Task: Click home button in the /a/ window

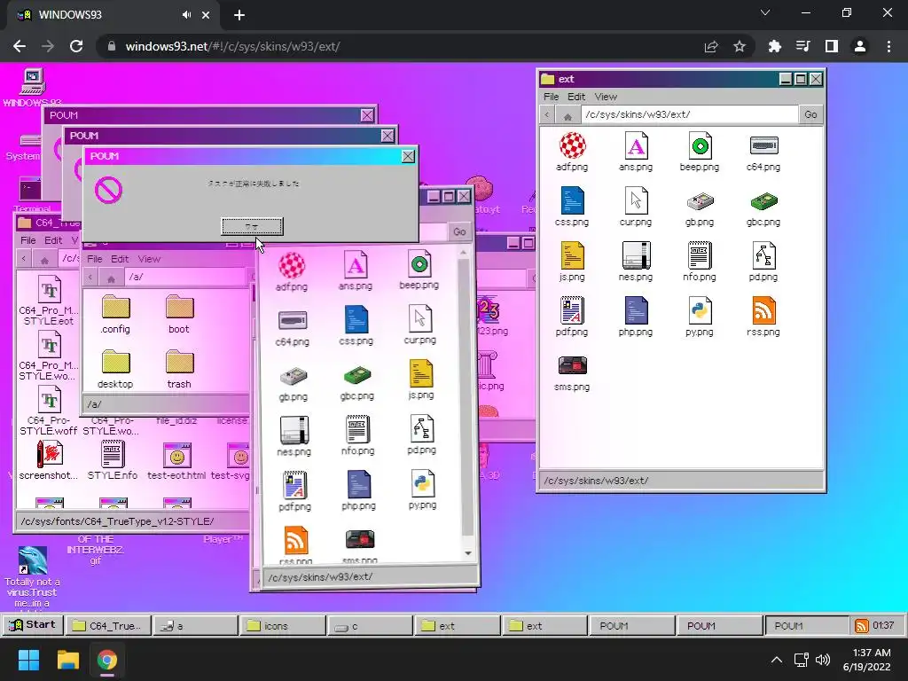Action: [x=111, y=278]
